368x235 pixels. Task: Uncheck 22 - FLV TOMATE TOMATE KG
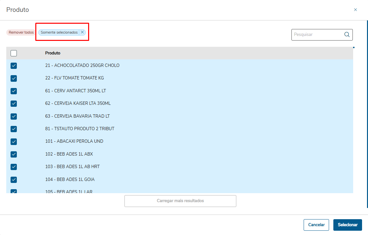14,78
